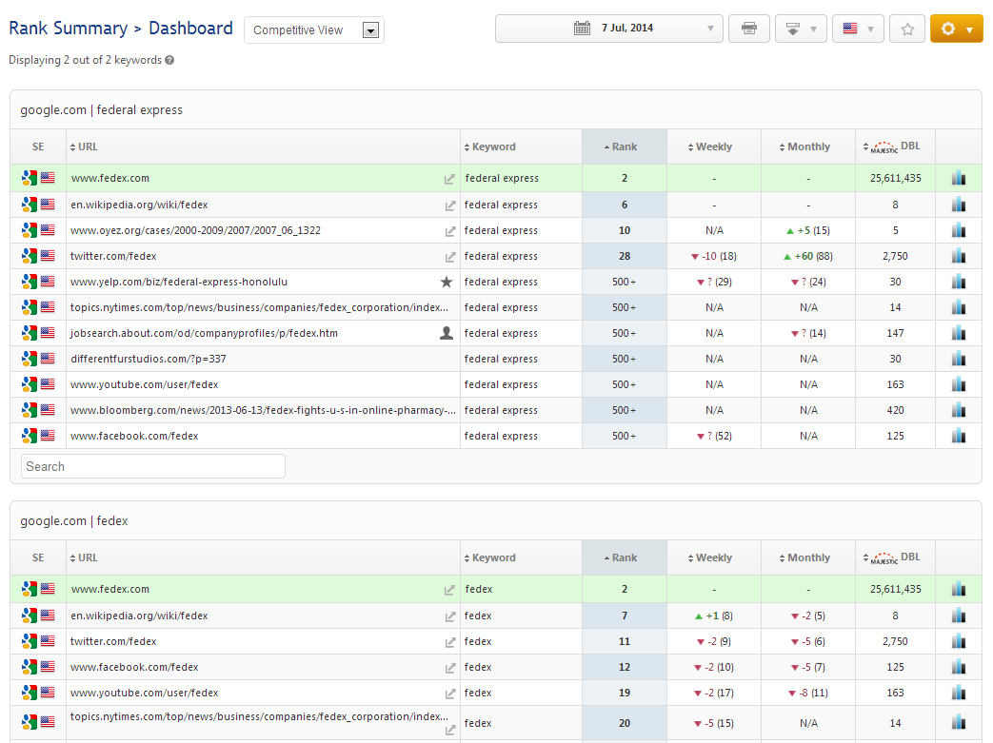Click help icon next to keywords count
993x743 pixels.
tap(169, 61)
